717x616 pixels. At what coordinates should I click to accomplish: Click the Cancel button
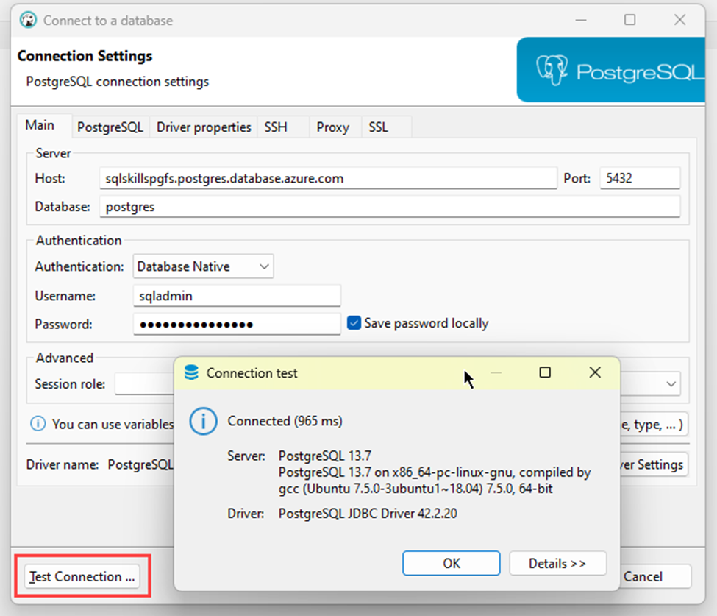[654, 576]
